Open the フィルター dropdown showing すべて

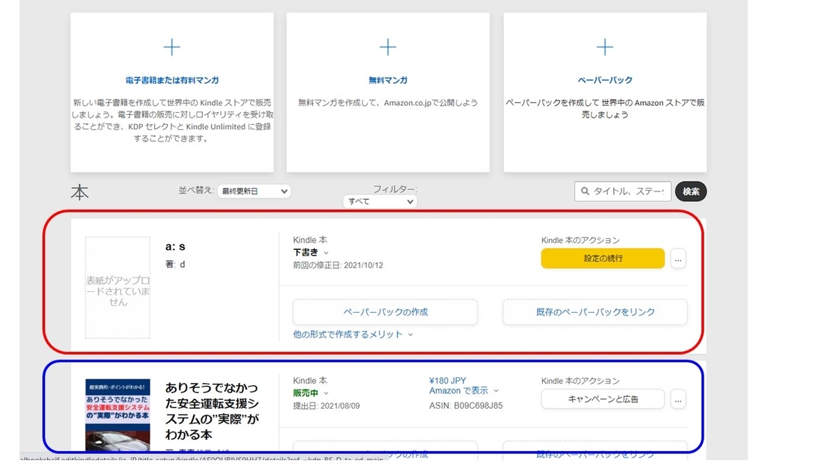[380, 201]
